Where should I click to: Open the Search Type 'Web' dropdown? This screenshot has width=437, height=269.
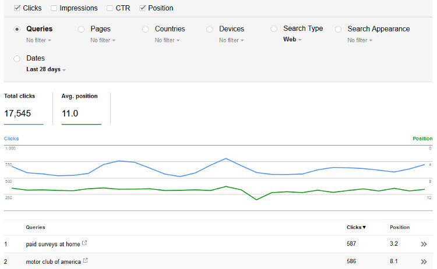pos(292,40)
